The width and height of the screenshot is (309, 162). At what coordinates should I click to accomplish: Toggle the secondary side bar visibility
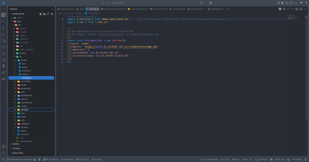click(x=291, y=3)
